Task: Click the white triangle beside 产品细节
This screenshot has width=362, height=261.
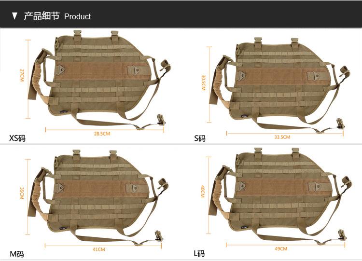Action: coord(15,16)
